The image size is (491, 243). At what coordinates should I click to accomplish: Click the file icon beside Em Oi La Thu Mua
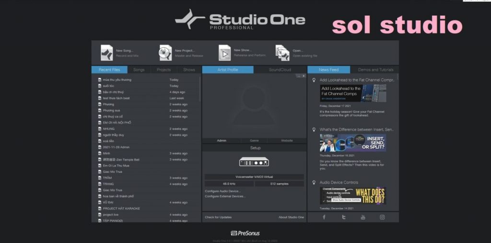click(100, 166)
